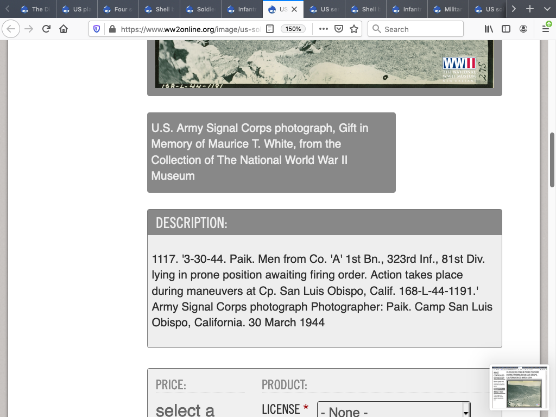Open the screenshot thumbnail preview

click(x=520, y=387)
